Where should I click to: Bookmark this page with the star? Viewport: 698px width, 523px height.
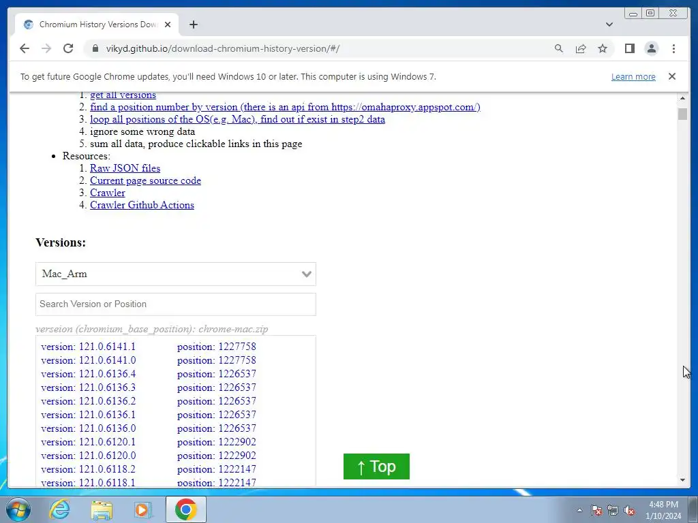(x=603, y=48)
